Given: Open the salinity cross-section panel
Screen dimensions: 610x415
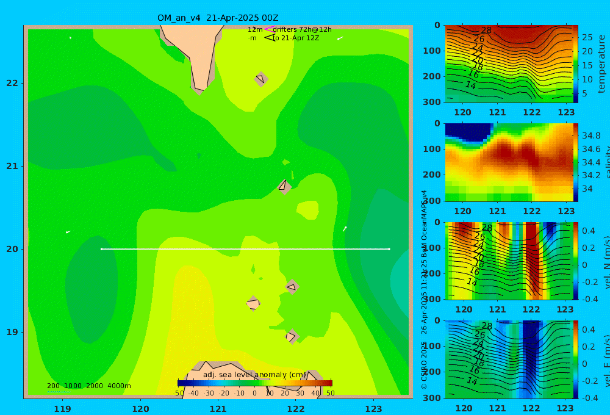Looking at the screenshot, I should (x=508, y=162).
